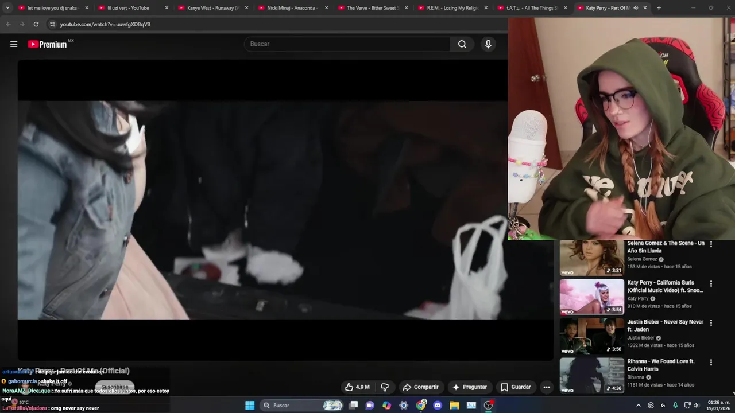Open a new Chrome tab
Viewport: 735px width, 413px height.
click(x=659, y=8)
